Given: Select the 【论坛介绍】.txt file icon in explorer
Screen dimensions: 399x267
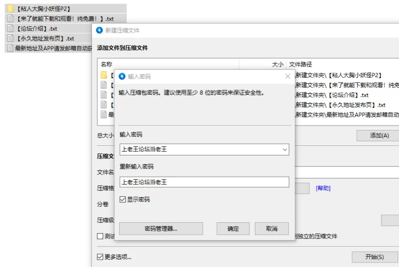Looking at the screenshot, I should tap(10, 28).
